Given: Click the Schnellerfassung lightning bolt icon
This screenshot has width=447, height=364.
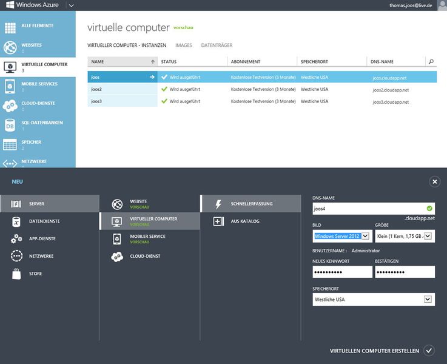Looking at the screenshot, I should coord(218,204).
